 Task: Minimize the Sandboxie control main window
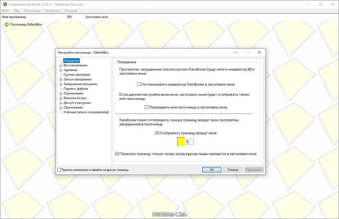pyautogui.click(x=310, y=4)
